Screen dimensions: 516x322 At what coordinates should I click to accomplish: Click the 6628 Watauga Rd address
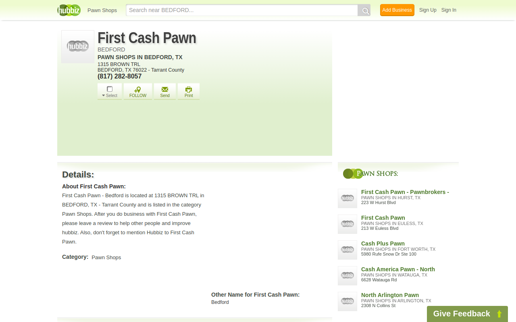[379, 280]
